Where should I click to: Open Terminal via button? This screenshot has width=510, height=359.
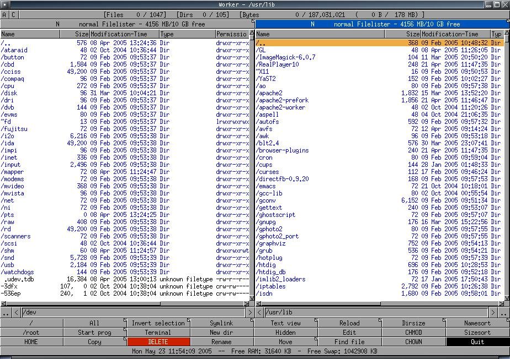[x=158, y=333]
